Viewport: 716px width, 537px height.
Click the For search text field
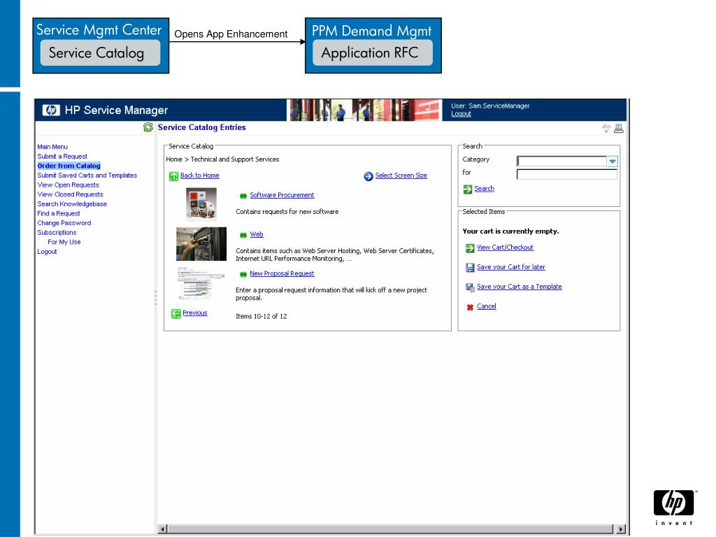[x=566, y=174]
